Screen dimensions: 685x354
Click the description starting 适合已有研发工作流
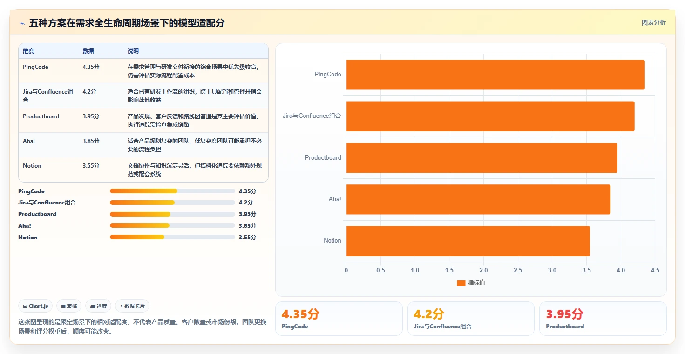point(195,95)
